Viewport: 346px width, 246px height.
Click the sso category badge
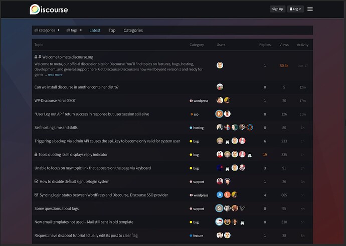[x=194, y=114]
